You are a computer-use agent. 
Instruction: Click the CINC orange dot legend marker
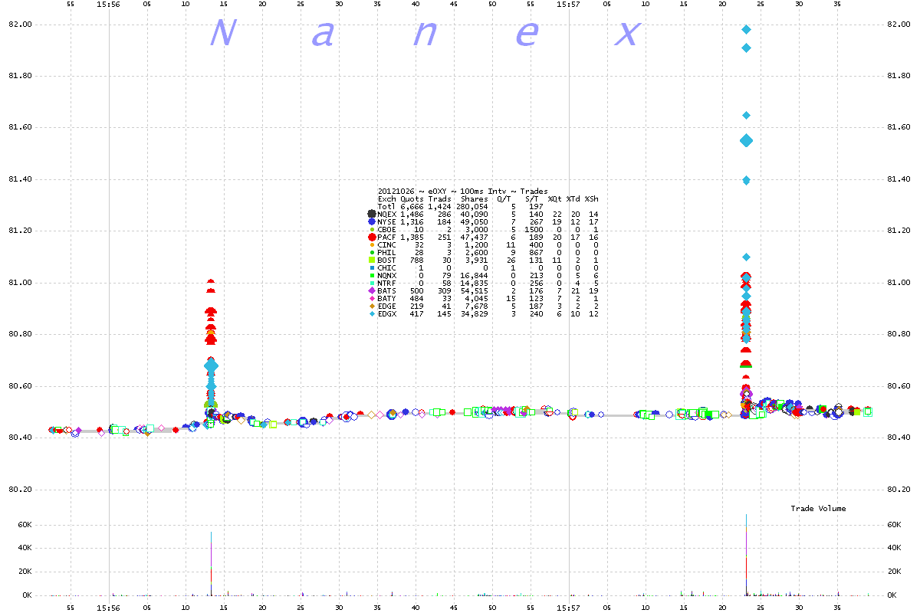372,244
